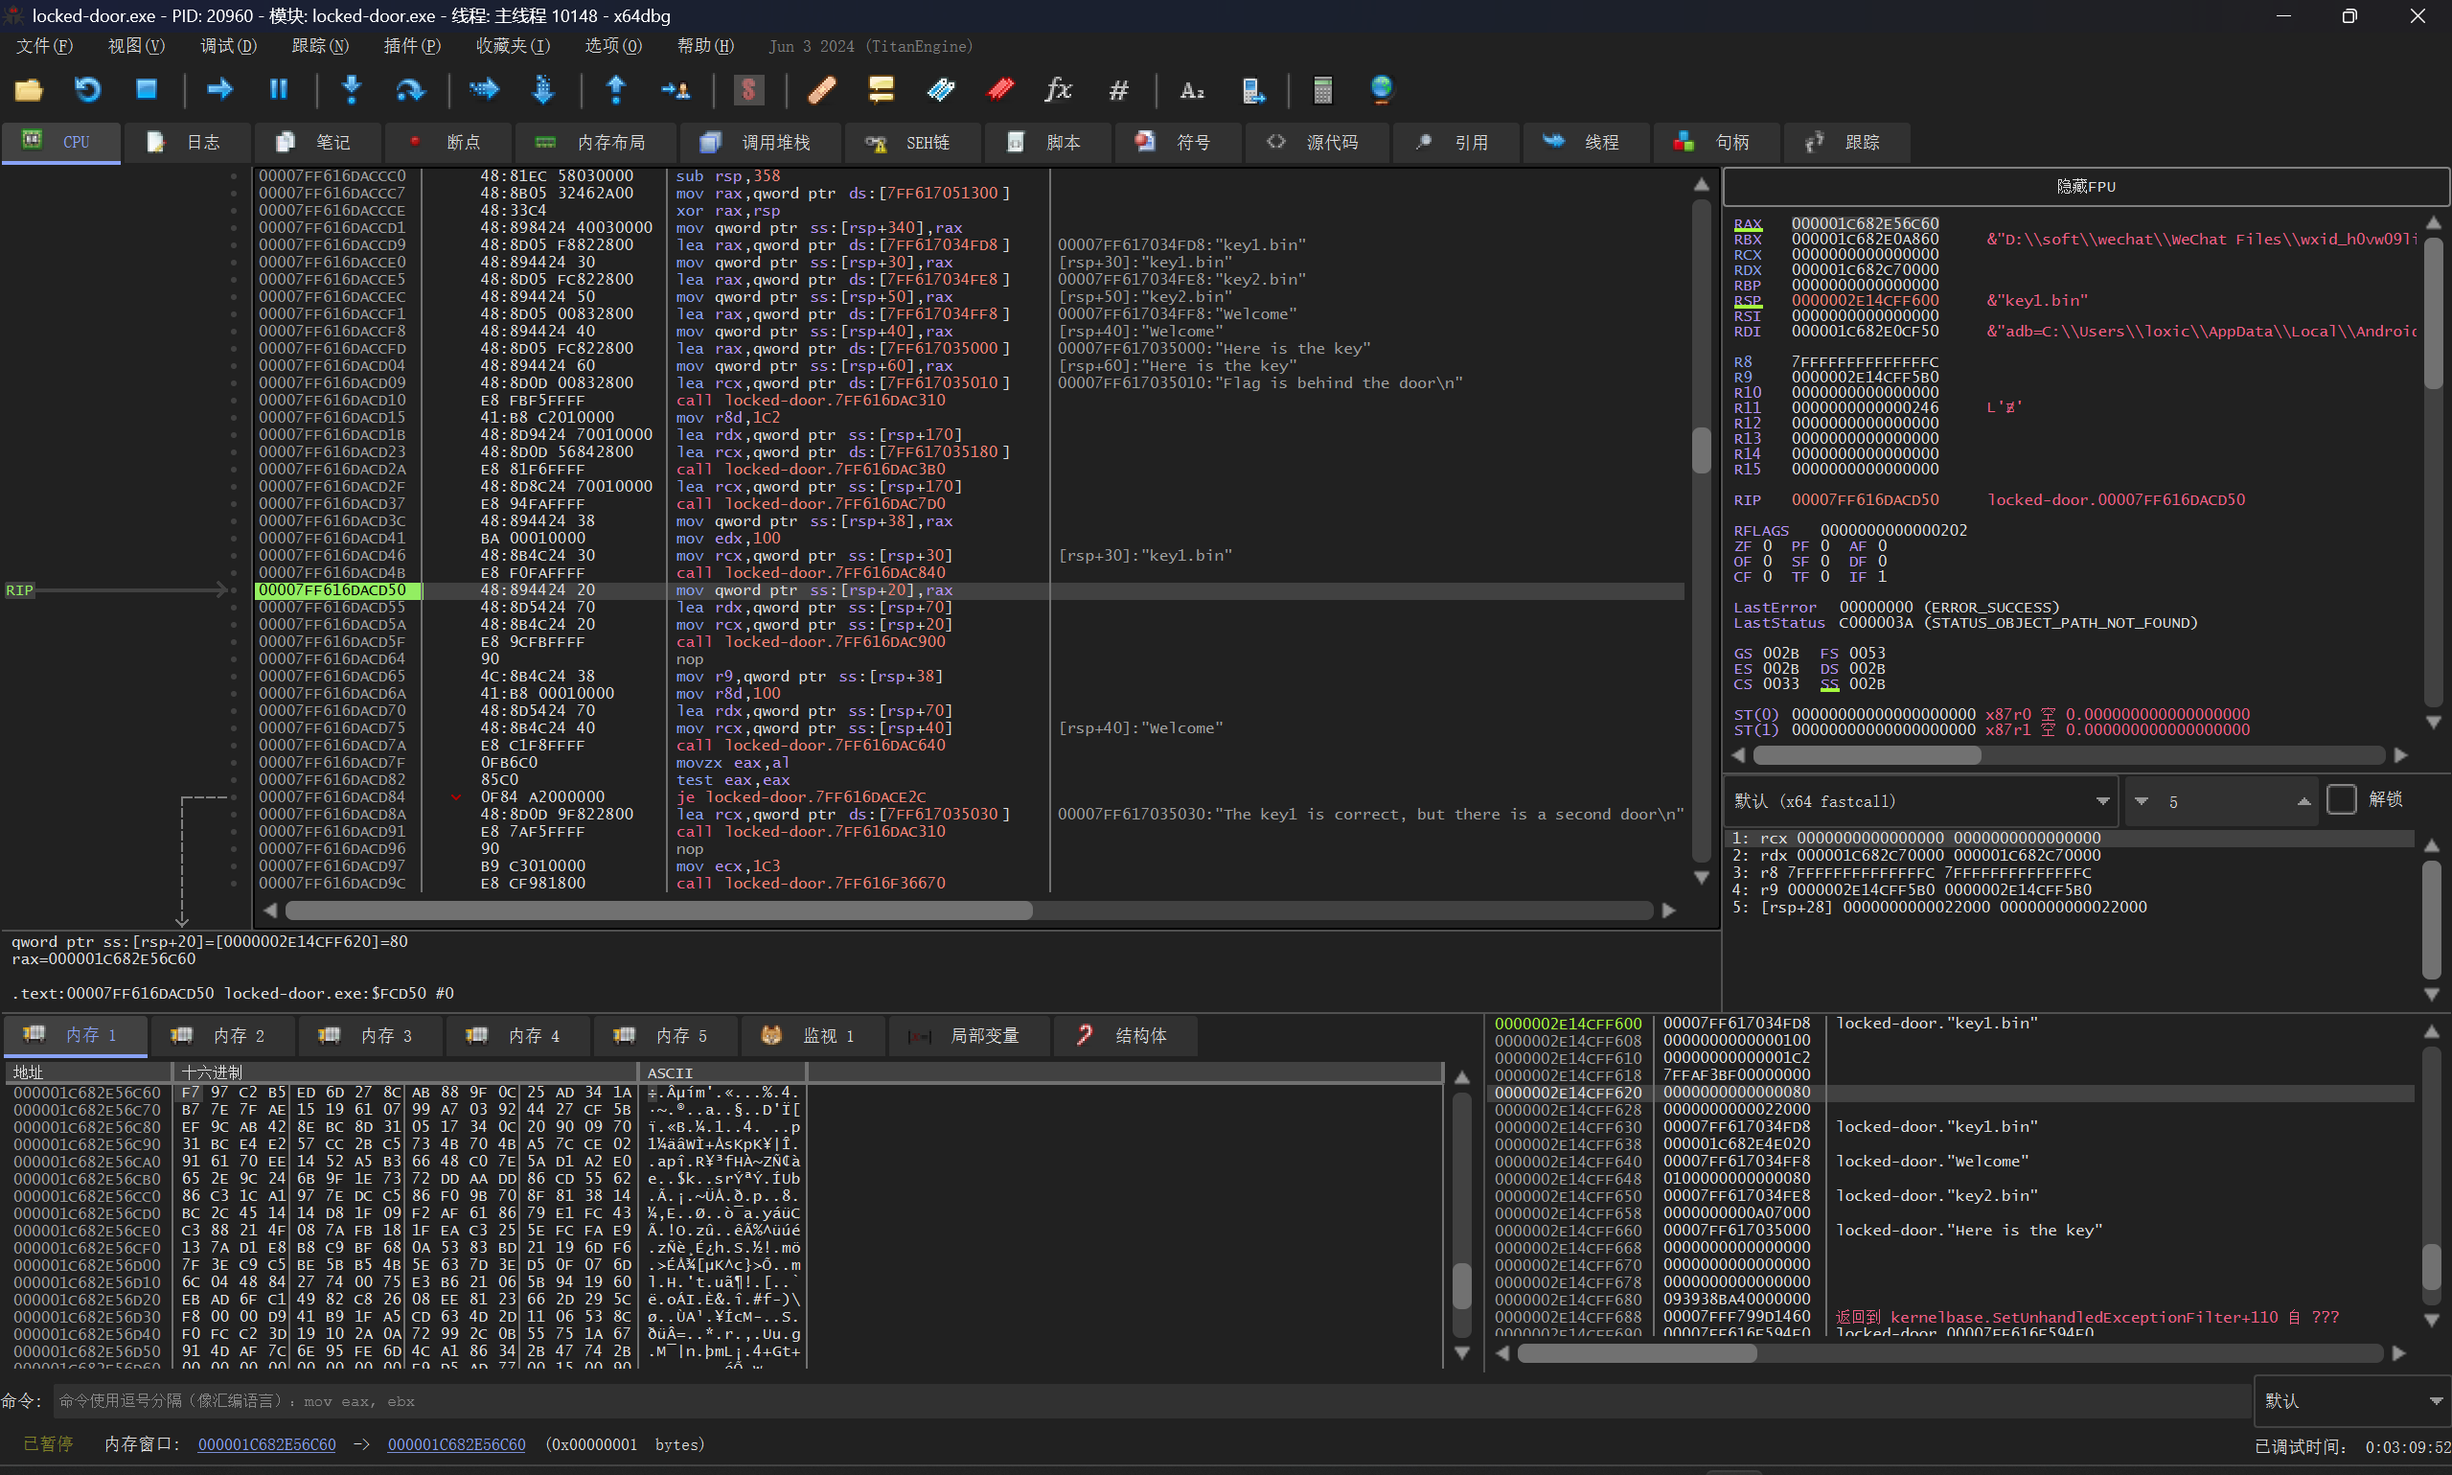Click the CF flag value
The width and height of the screenshot is (2452, 1475).
(x=1767, y=576)
